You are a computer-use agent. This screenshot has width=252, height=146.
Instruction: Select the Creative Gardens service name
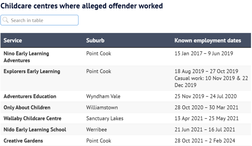[x=23, y=141]
